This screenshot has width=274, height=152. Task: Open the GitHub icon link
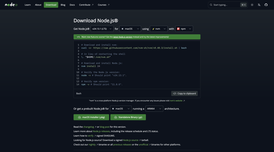point(266,5)
